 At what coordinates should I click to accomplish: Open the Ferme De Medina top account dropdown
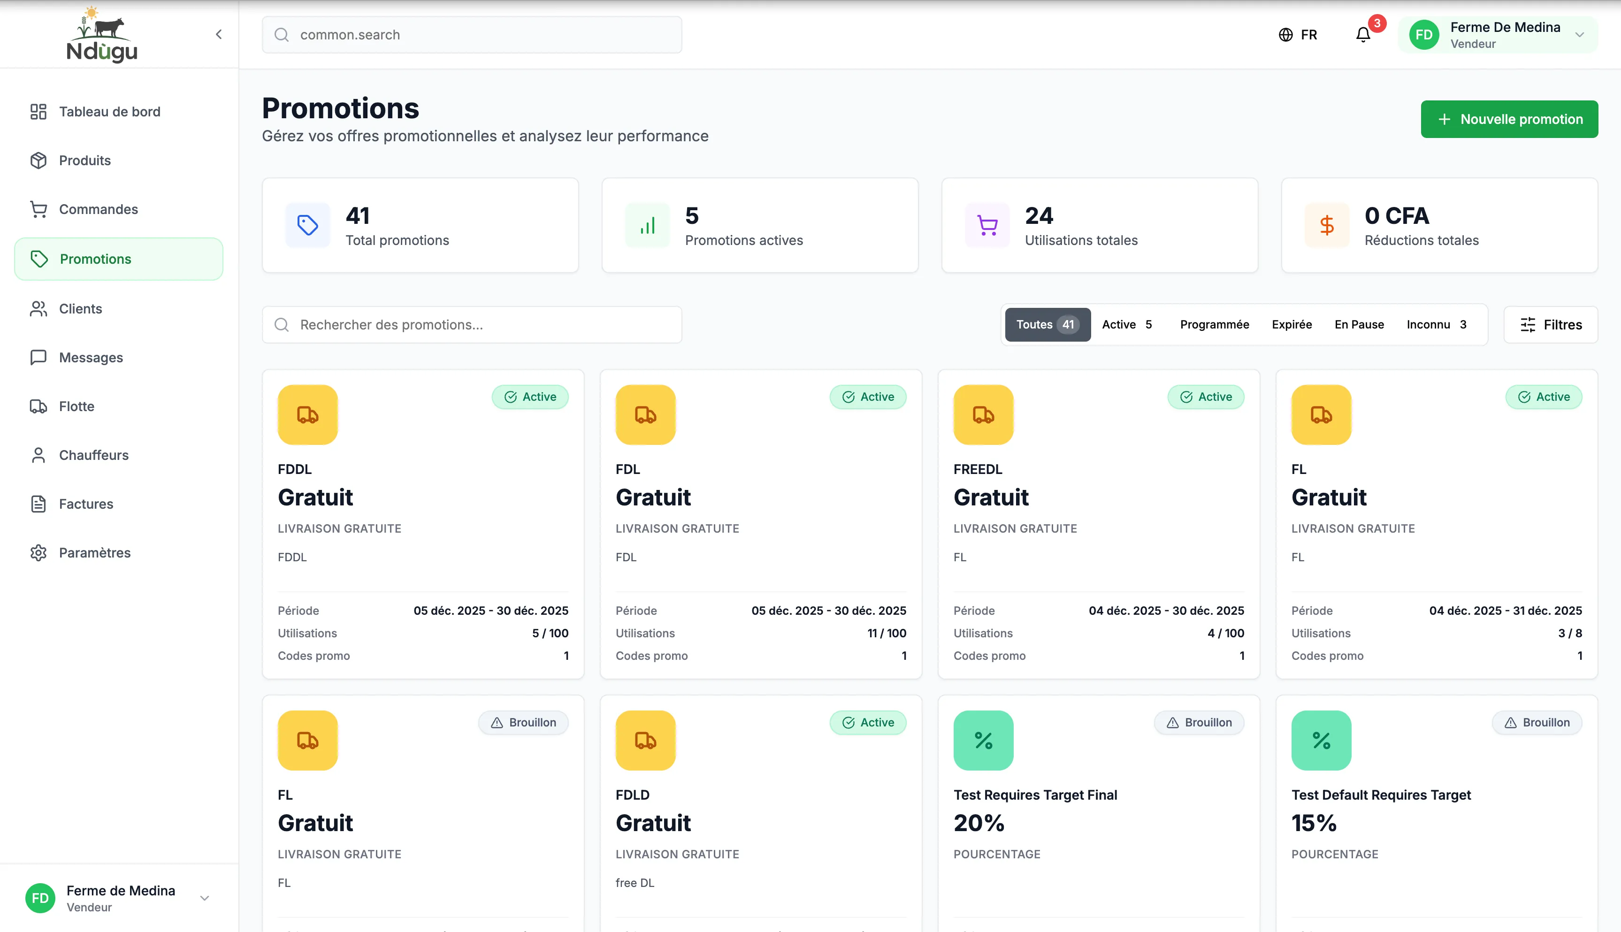pyautogui.click(x=1498, y=35)
